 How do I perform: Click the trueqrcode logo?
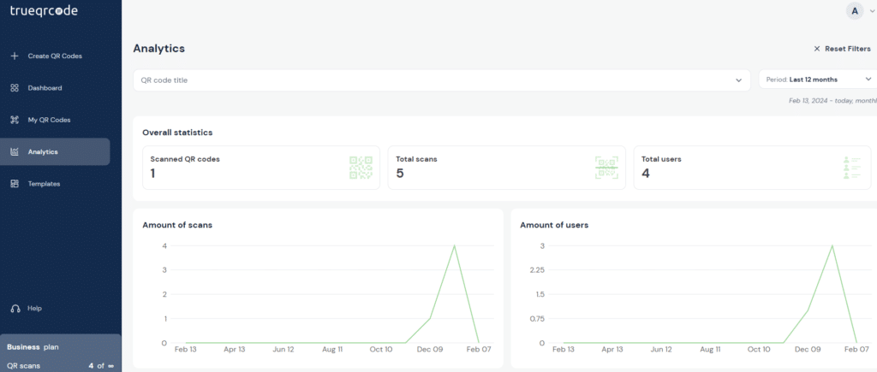(44, 10)
